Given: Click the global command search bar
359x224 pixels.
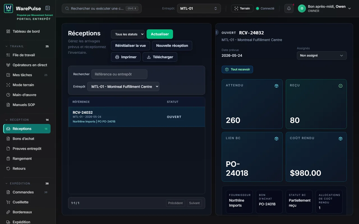Looking at the screenshot, I should pos(102,8).
